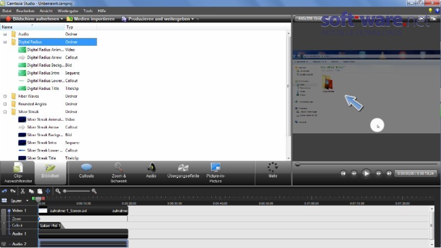Collapse the Silver Streak folder

(5, 112)
